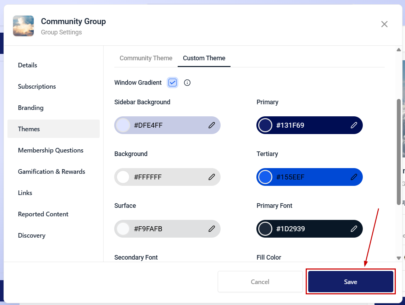Edit Background color #FFFFFF via pencil icon
The height and width of the screenshot is (305, 405).
(x=211, y=177)
